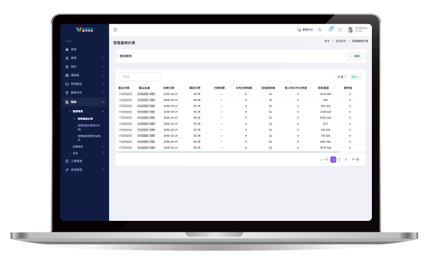Click the dashboard grid icon in the sidebar
This screenshot has width=428, height=258.
[67, 75]
